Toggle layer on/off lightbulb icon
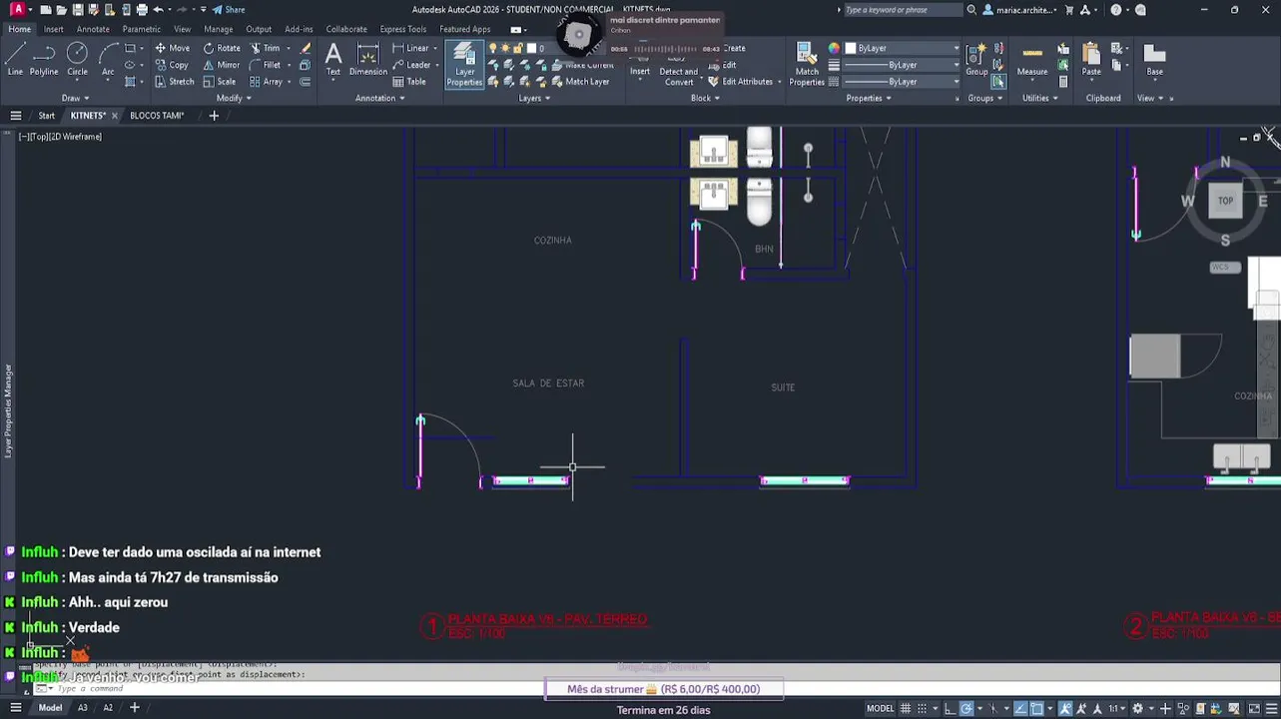 click(492, 48)
